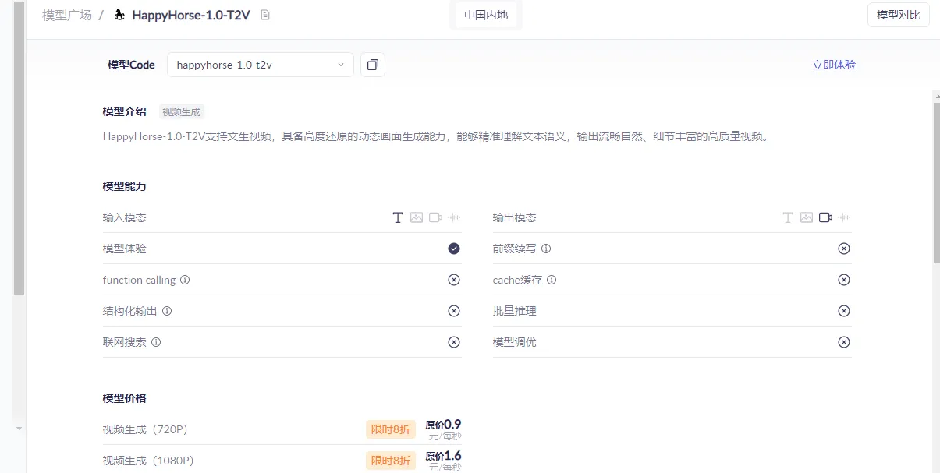Image resolution: width=940 pixels, height=473 pixels.
Task: Click the 原价1.6 price text
Action: (x=443, y=456)
